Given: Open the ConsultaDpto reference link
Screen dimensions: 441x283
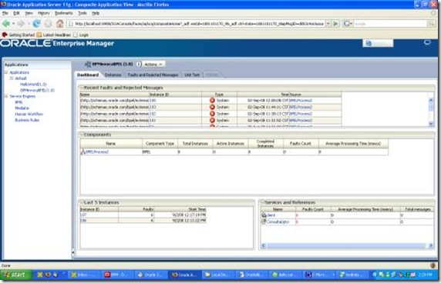Looking at the screenshot, I should (x=278, y=221).
